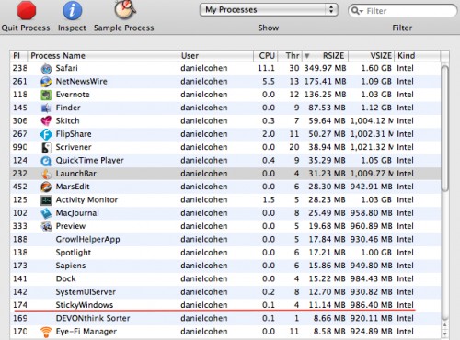Click Eye-Fi Manager's 8.58 MB RSIZE value
460x340 pixels.
[x=329, y=332]
